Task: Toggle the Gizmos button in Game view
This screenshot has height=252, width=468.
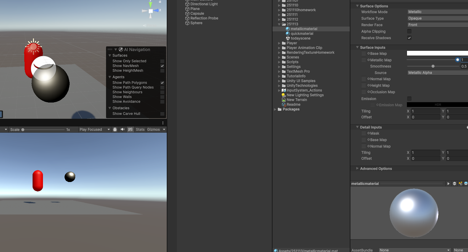Action: [153, 129]
